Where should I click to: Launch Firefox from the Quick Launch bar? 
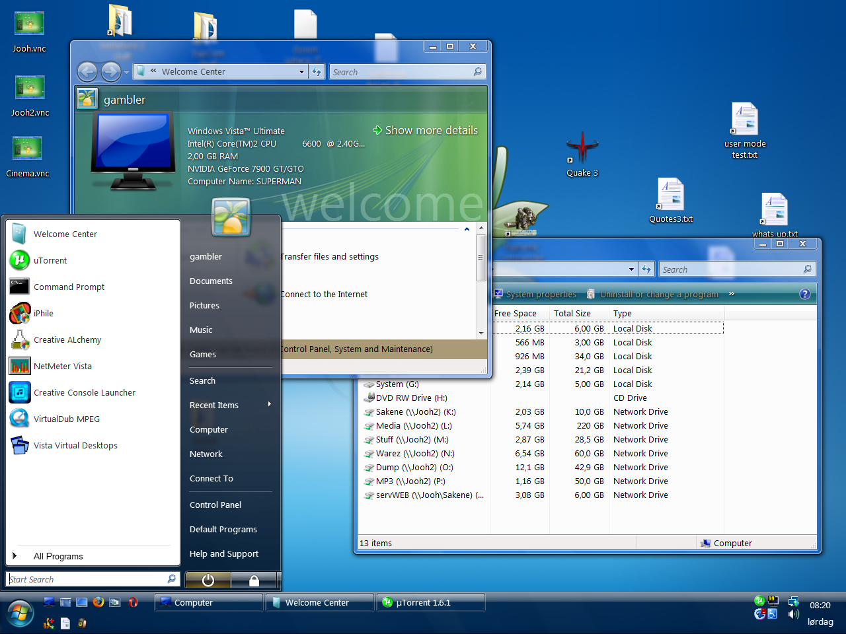pyautogui.click(x=98, y=602)
